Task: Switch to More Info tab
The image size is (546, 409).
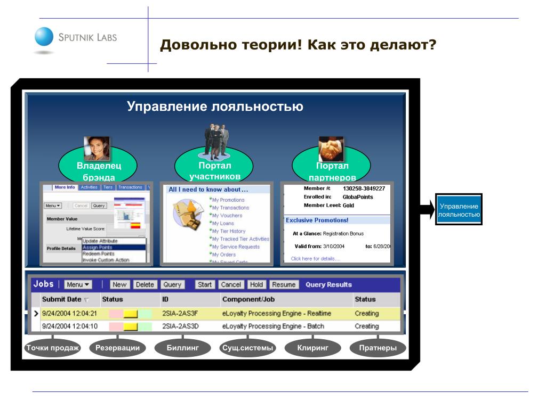Action: (x=65, y=187)
